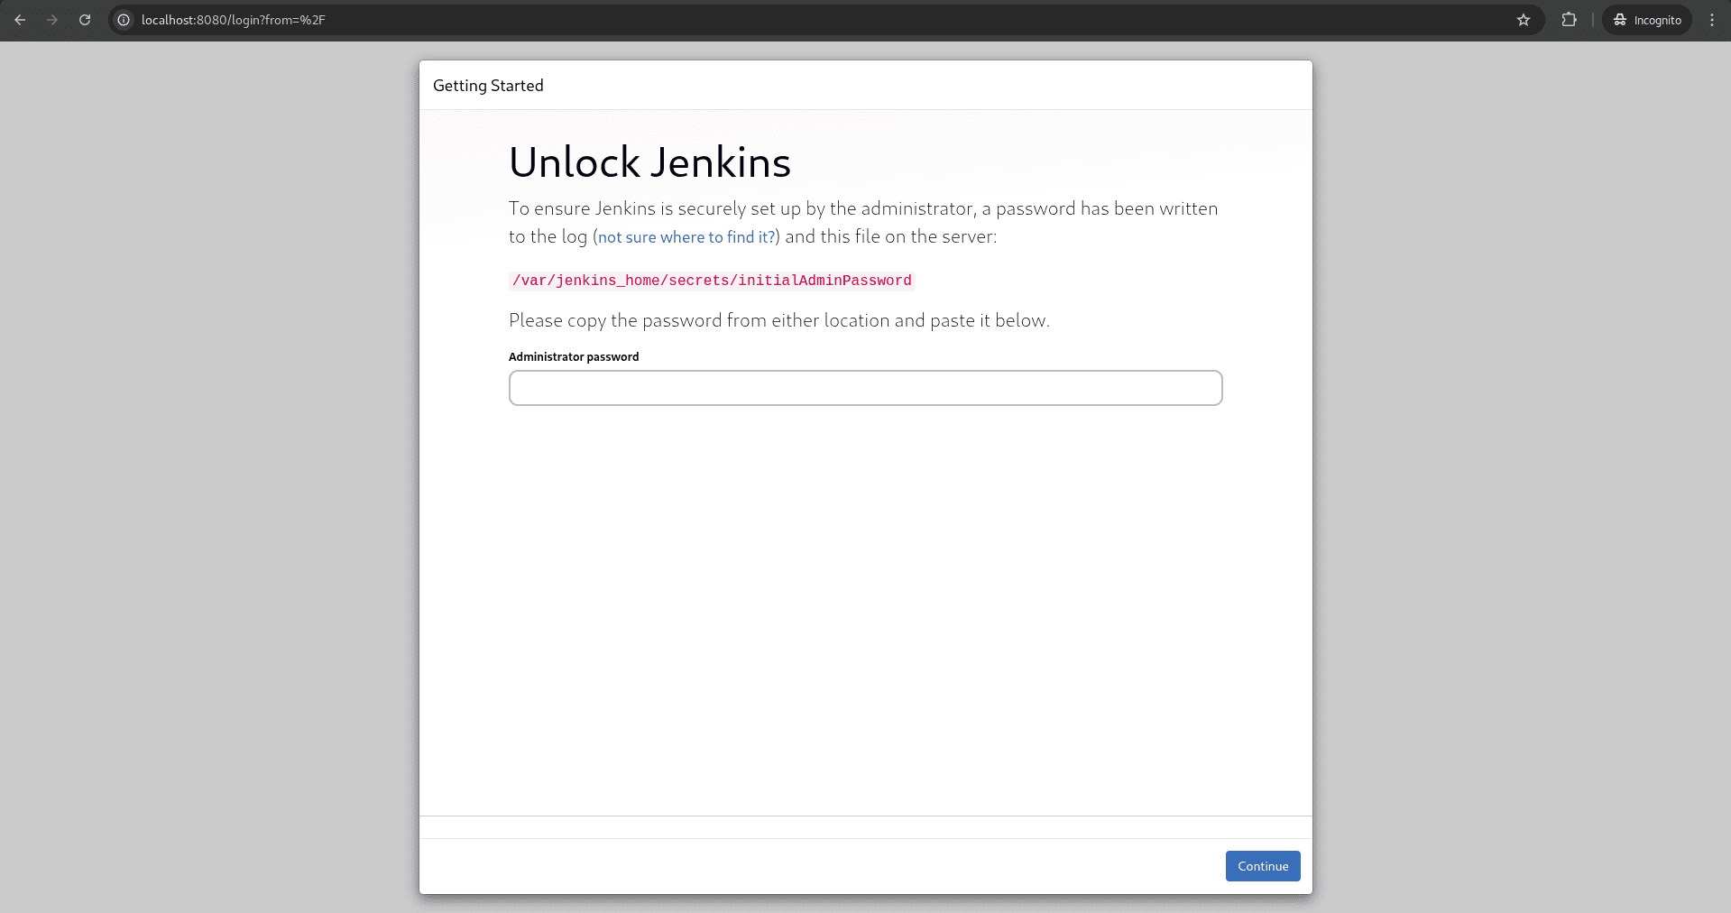Click the Unlock Jenkins heading

(649, 161)
